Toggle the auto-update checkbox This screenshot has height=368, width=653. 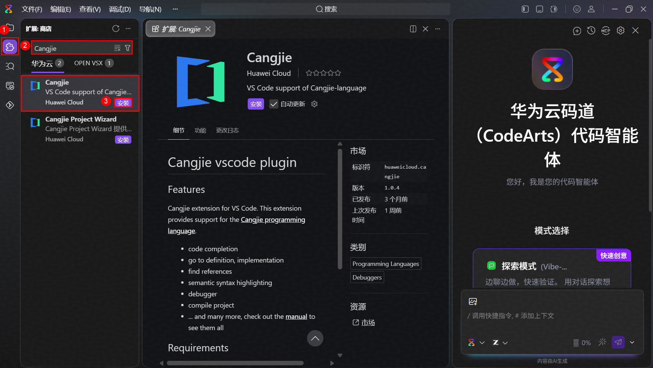tap(274, 104)
